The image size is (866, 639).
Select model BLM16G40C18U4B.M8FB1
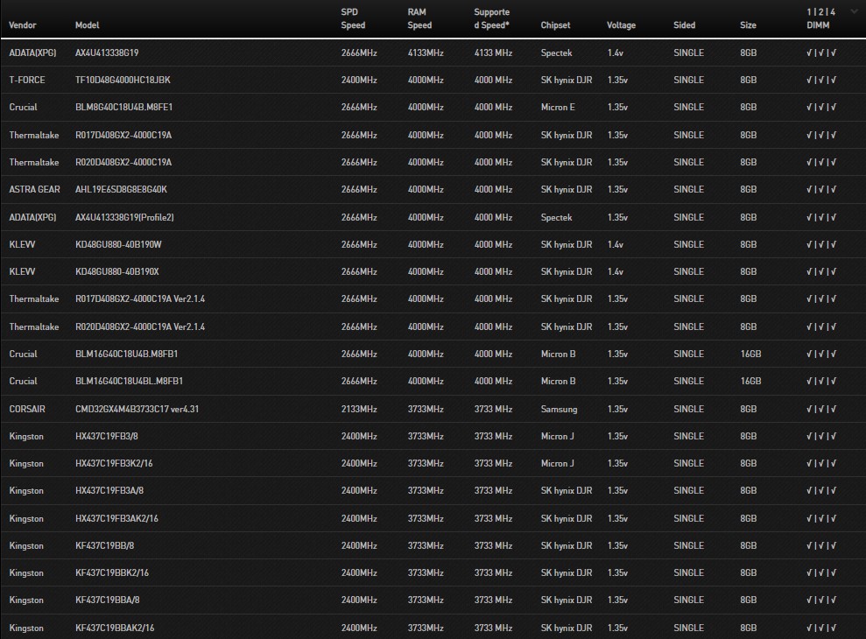(126, 354)
